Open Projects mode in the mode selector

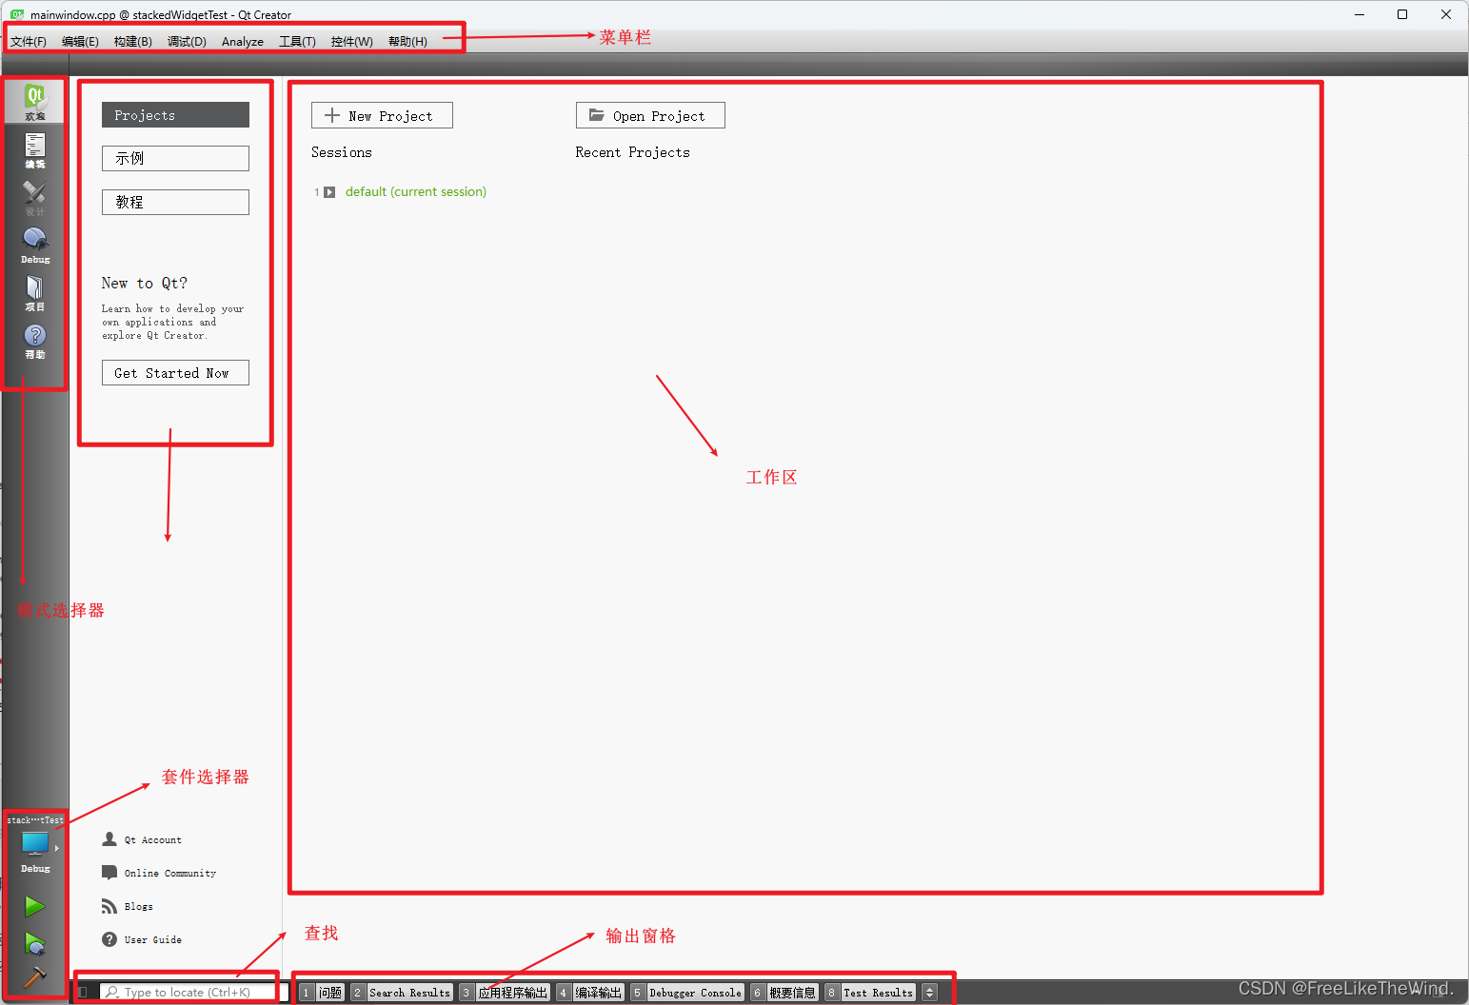click(x=35, y=293)
